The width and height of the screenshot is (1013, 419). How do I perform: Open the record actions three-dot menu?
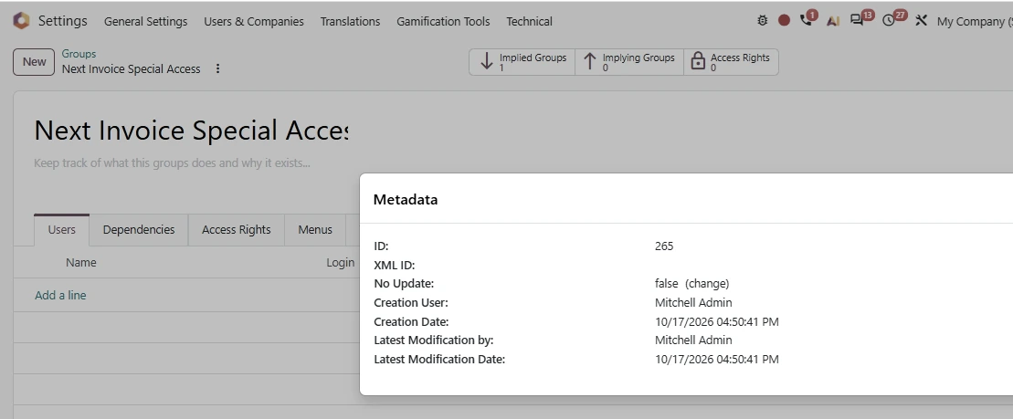(217, 68)
